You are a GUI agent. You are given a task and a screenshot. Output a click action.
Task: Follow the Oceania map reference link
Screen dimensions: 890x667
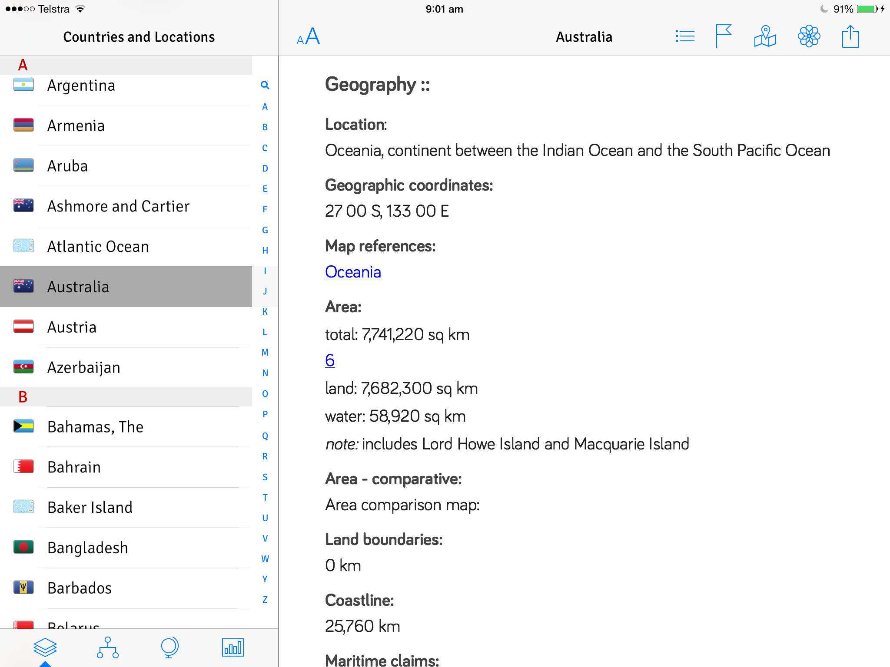(x=353, y=272)
